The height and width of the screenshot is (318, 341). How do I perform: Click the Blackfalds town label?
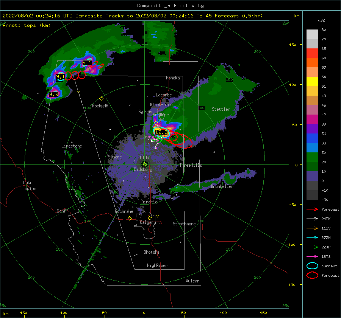pos(161,105)
